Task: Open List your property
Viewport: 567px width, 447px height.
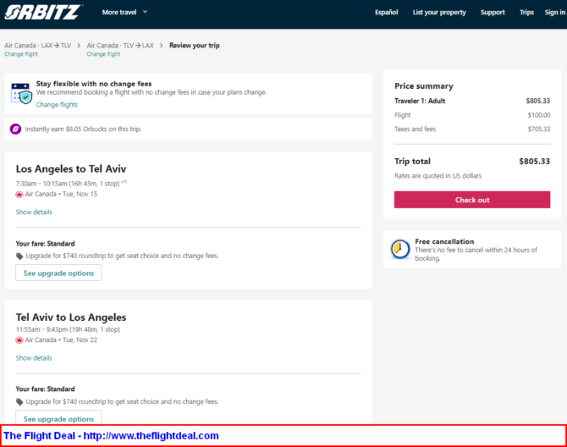Action: pyautogui.click(x=439, y=13)
